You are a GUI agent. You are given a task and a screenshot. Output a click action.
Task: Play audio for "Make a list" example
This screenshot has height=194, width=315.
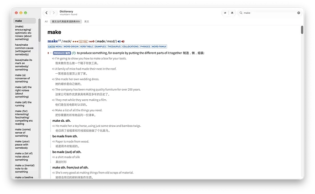point(53,110)
